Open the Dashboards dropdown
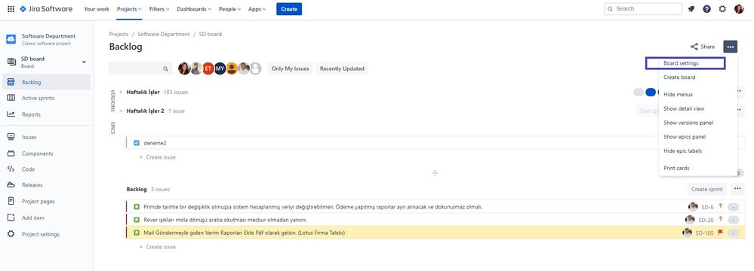The image size is (754, 271). [194, 9]
